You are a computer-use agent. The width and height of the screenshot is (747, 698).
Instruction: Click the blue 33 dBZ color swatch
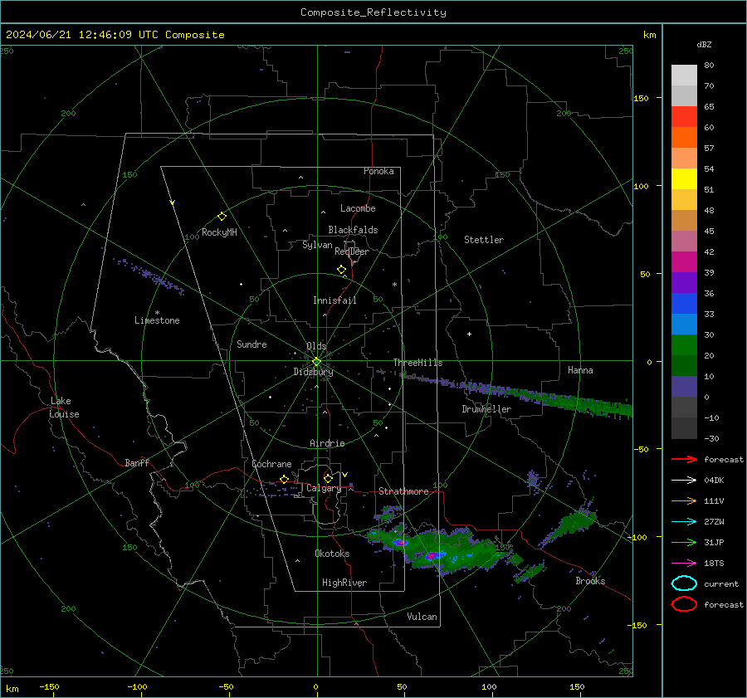tap(684, 304)
